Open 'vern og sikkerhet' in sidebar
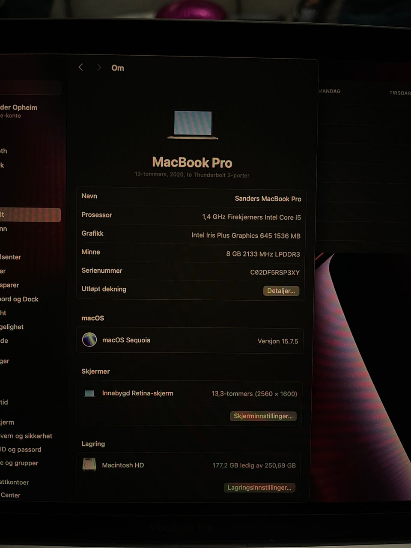 tap(26, 436)
